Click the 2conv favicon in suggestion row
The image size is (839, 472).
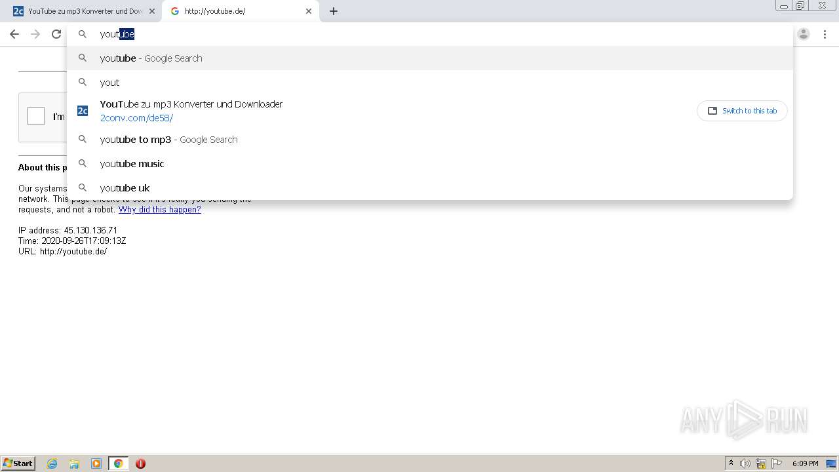click(x=83, y=111)
